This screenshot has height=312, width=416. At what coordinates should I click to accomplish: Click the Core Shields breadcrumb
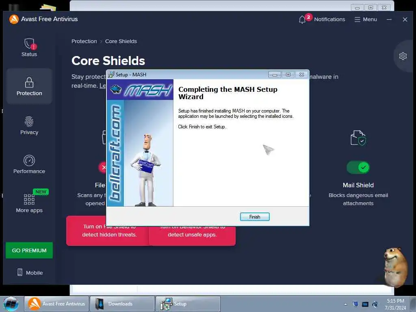[x=121, y=41]
